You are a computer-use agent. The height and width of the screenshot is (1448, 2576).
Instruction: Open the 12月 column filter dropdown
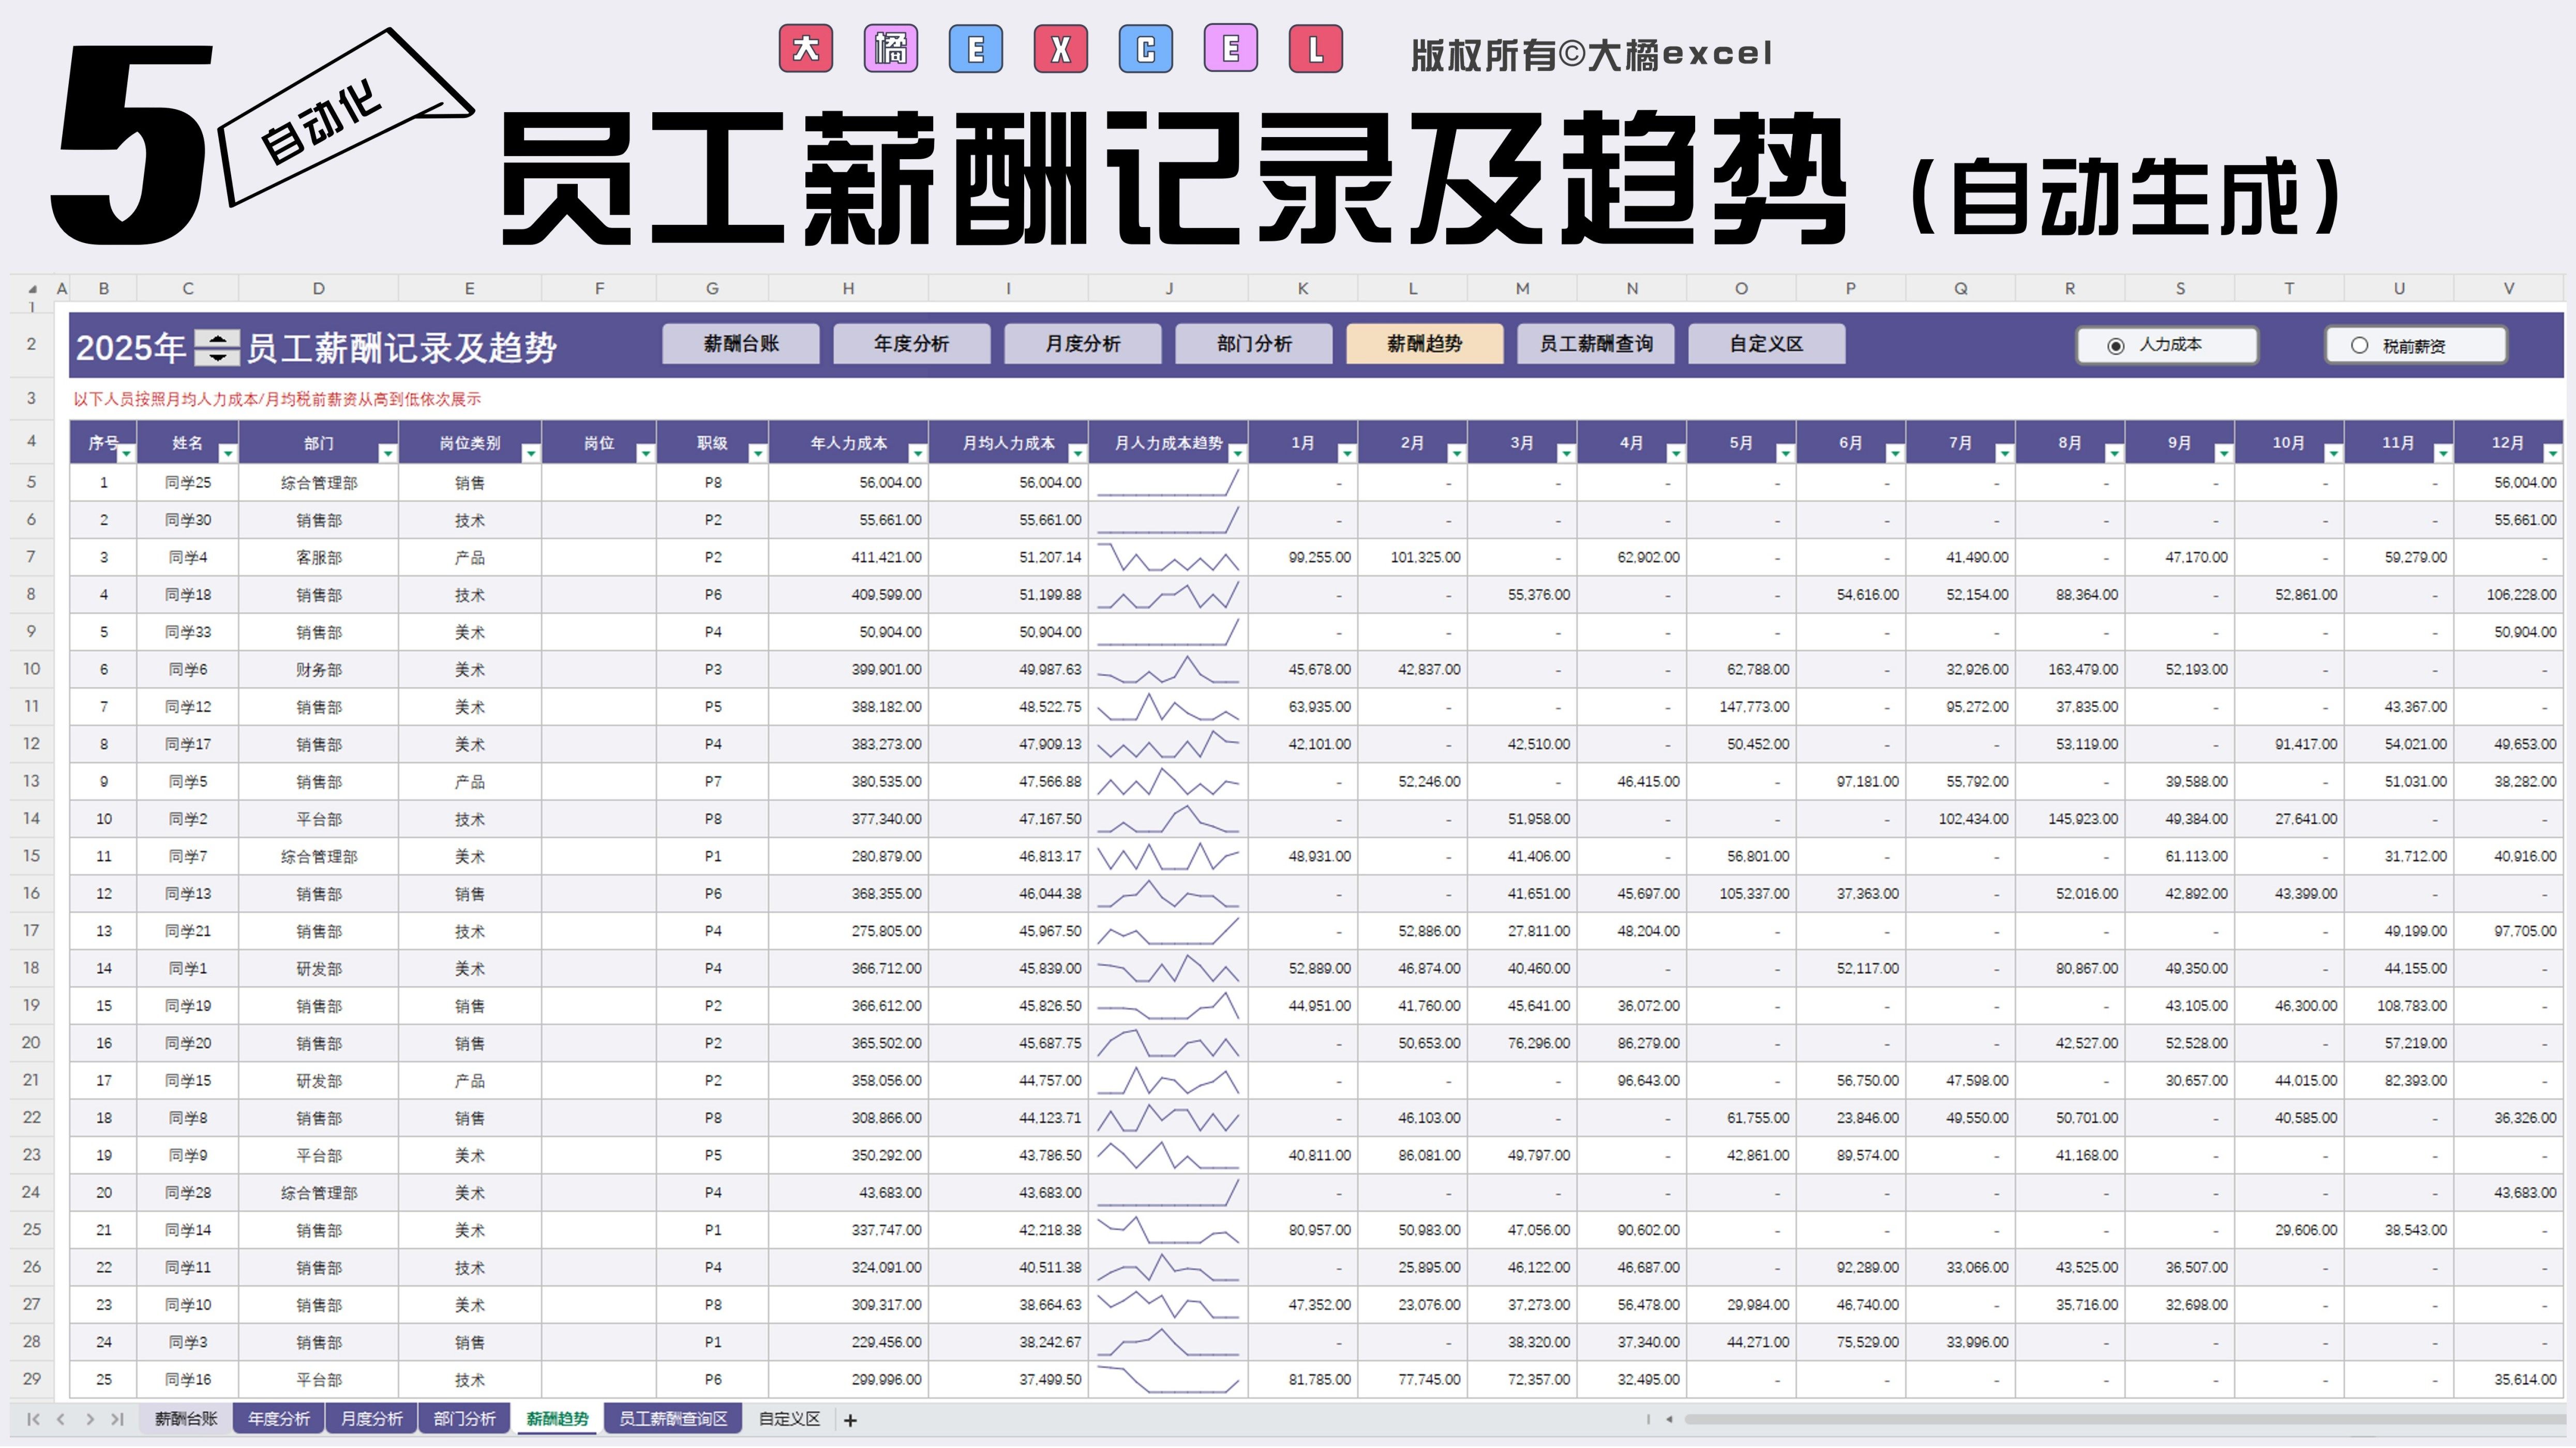[x=2552, y=454]
